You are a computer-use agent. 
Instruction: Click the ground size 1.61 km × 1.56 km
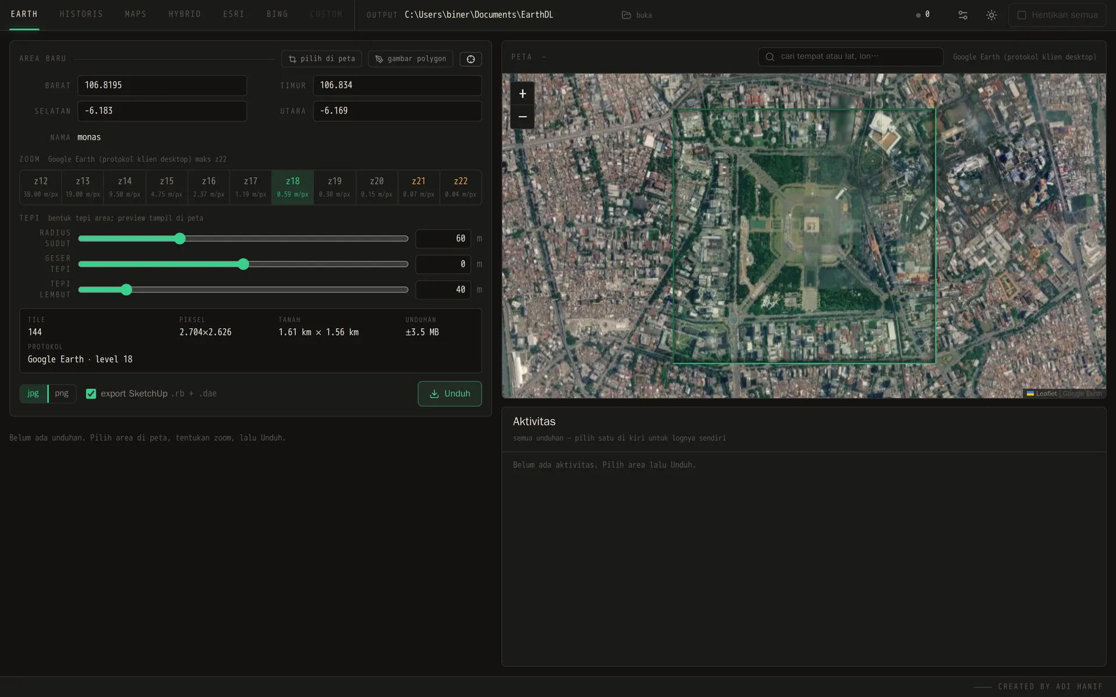pyautogui.click(x=319, y=332)
